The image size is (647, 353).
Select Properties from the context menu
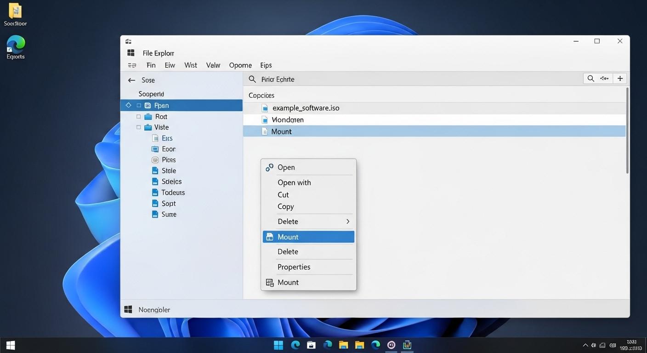pyautogui.click(x=294, y=267)
